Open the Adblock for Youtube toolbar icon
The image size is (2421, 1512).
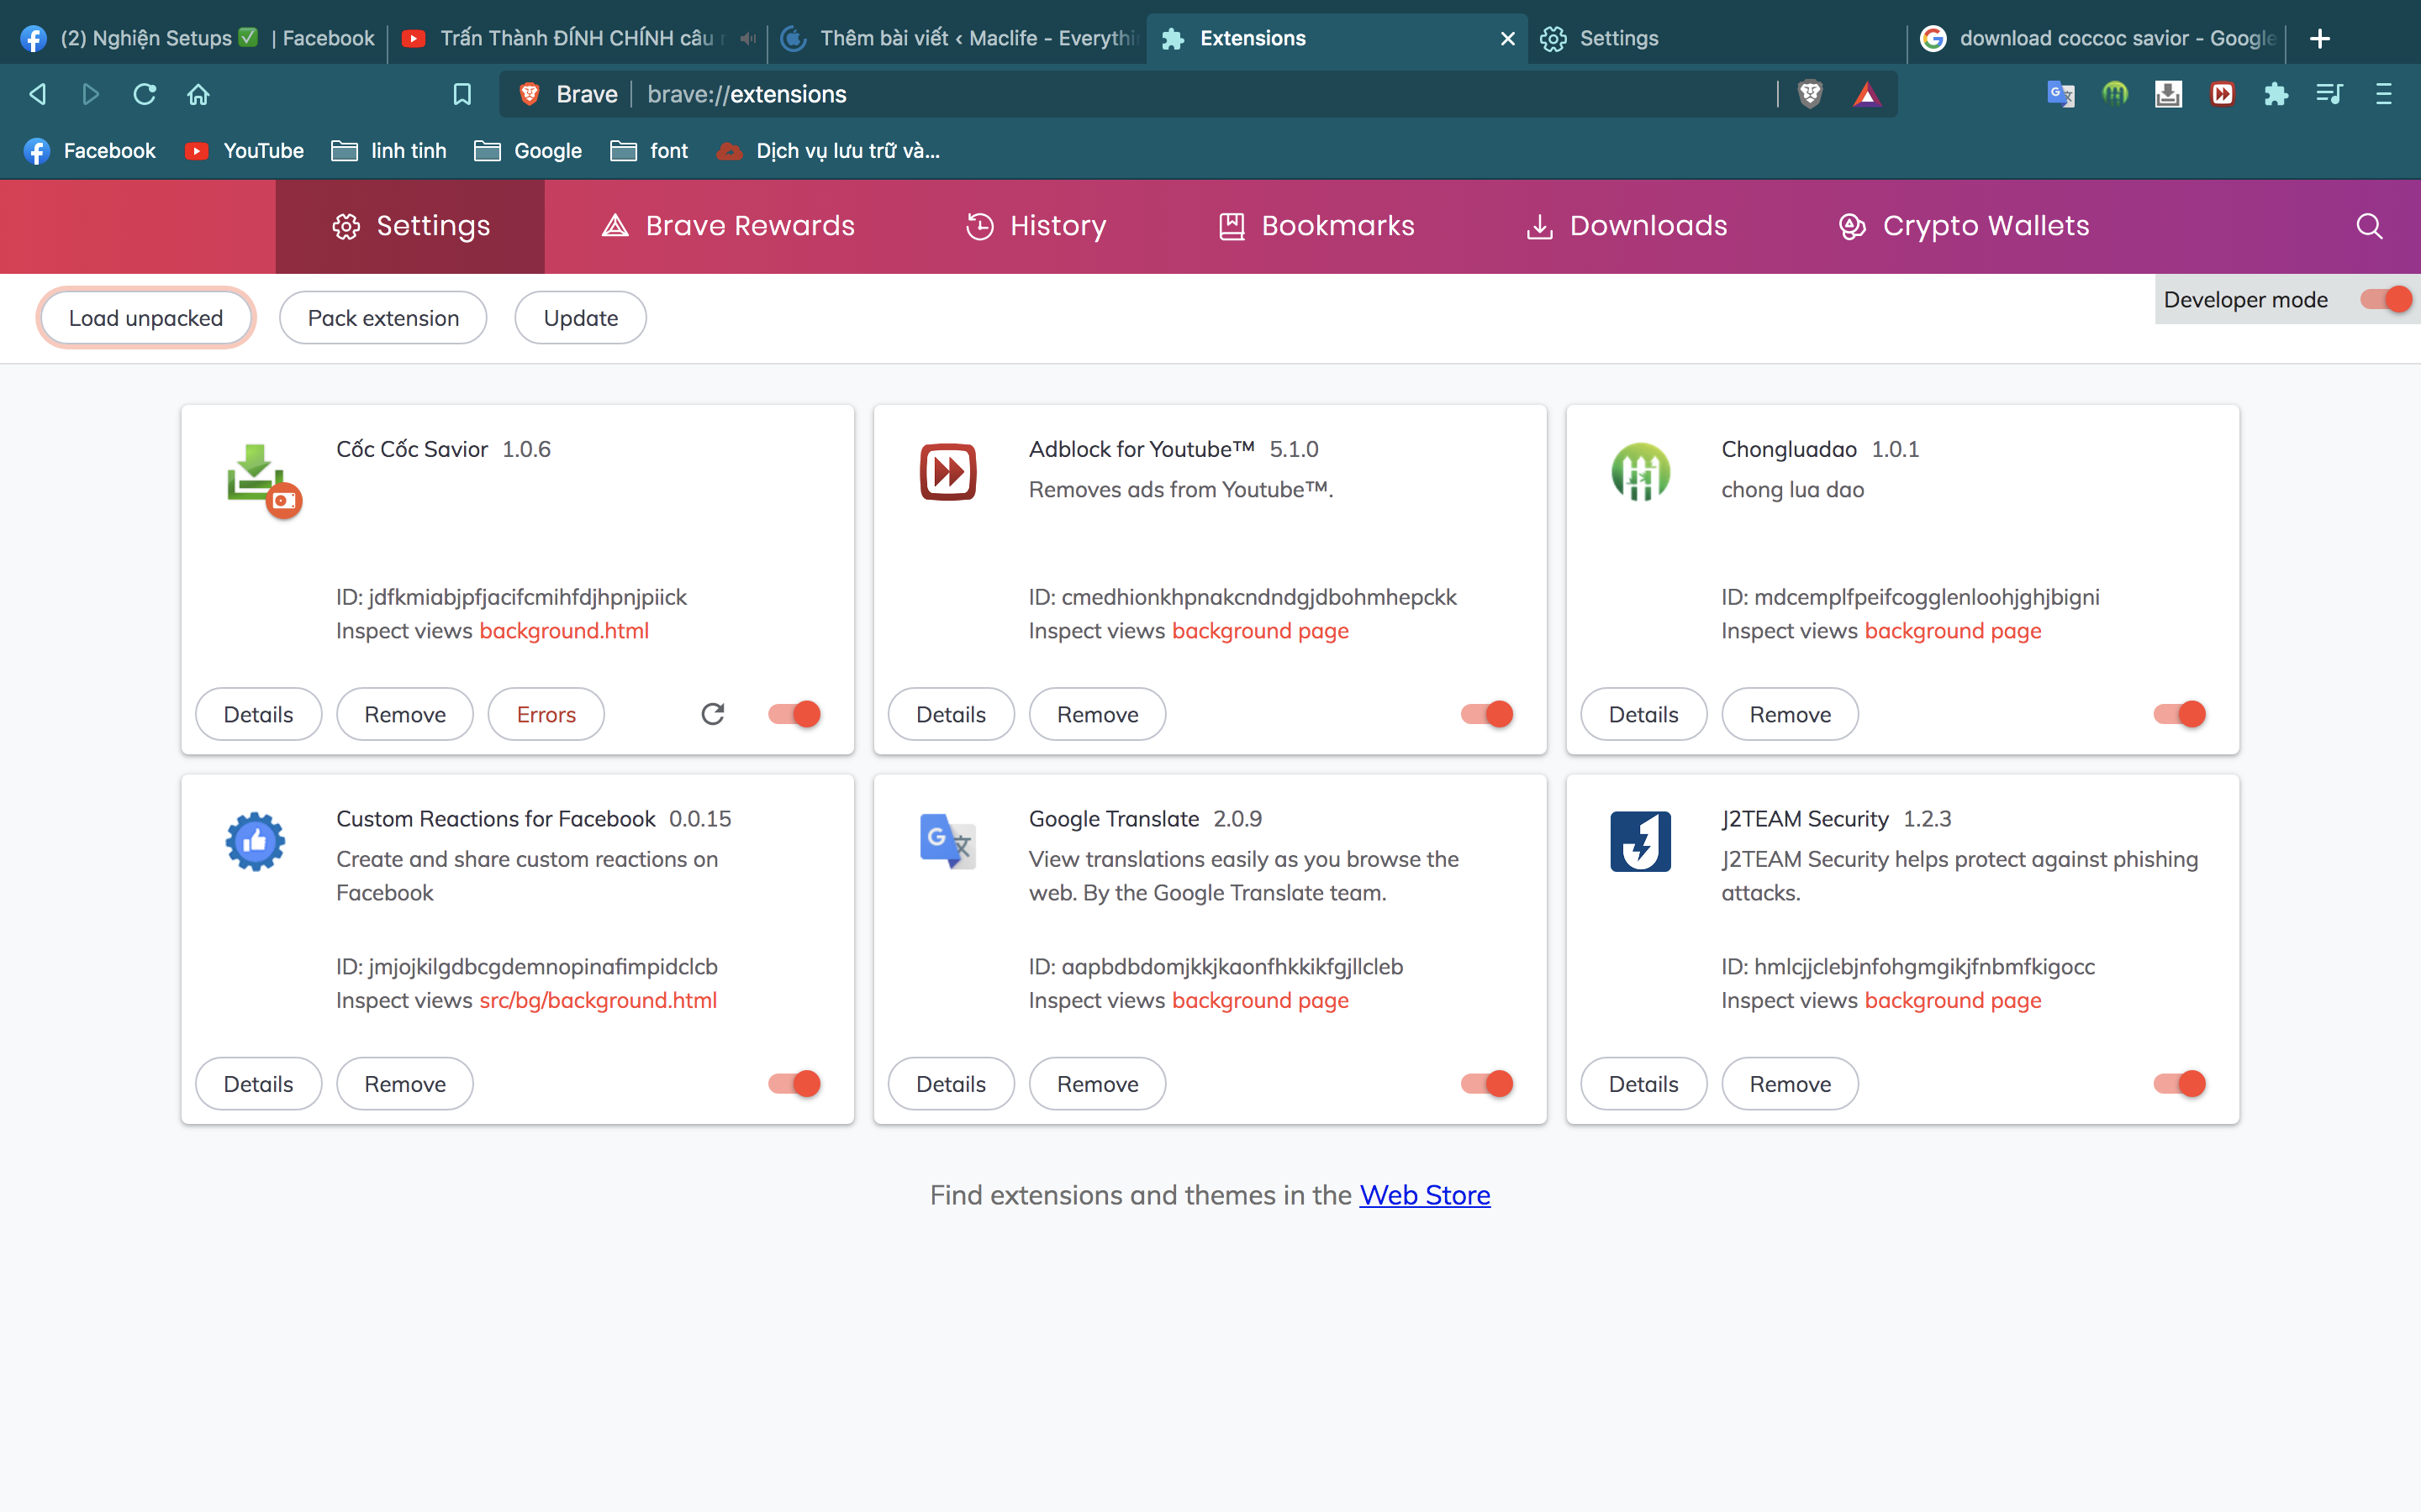point(2222,94)
